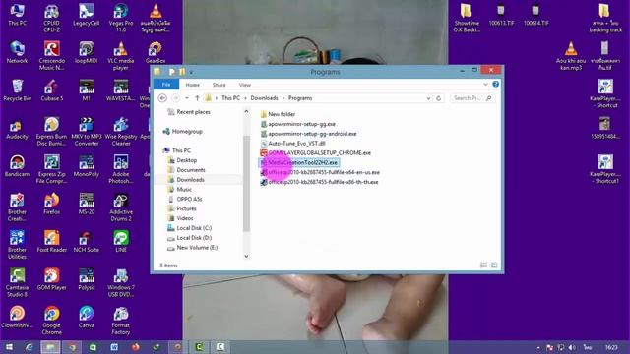The image size is (630, 354).
Task: Open address bar history dropdown
Action: tap(429, 98)
